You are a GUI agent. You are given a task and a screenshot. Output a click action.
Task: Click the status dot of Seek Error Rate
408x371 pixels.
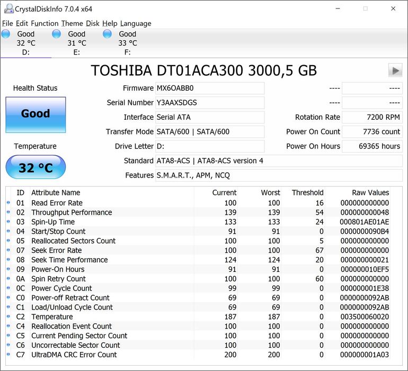point(8,250)
